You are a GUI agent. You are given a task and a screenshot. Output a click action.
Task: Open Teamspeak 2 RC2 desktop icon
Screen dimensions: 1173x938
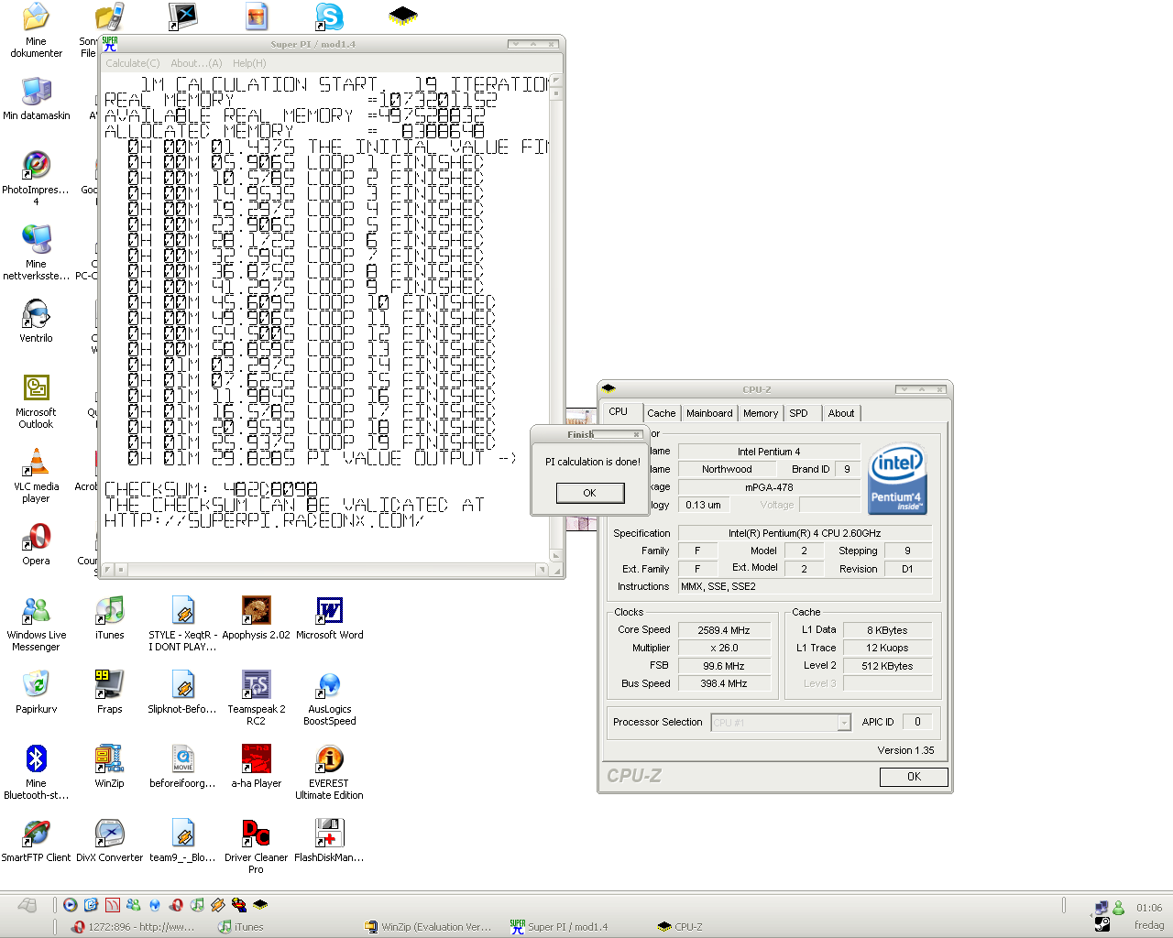tap(256, 697)
